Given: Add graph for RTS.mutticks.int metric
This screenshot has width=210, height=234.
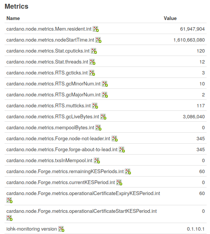Looking at the screenshot, I should point(95,106).
